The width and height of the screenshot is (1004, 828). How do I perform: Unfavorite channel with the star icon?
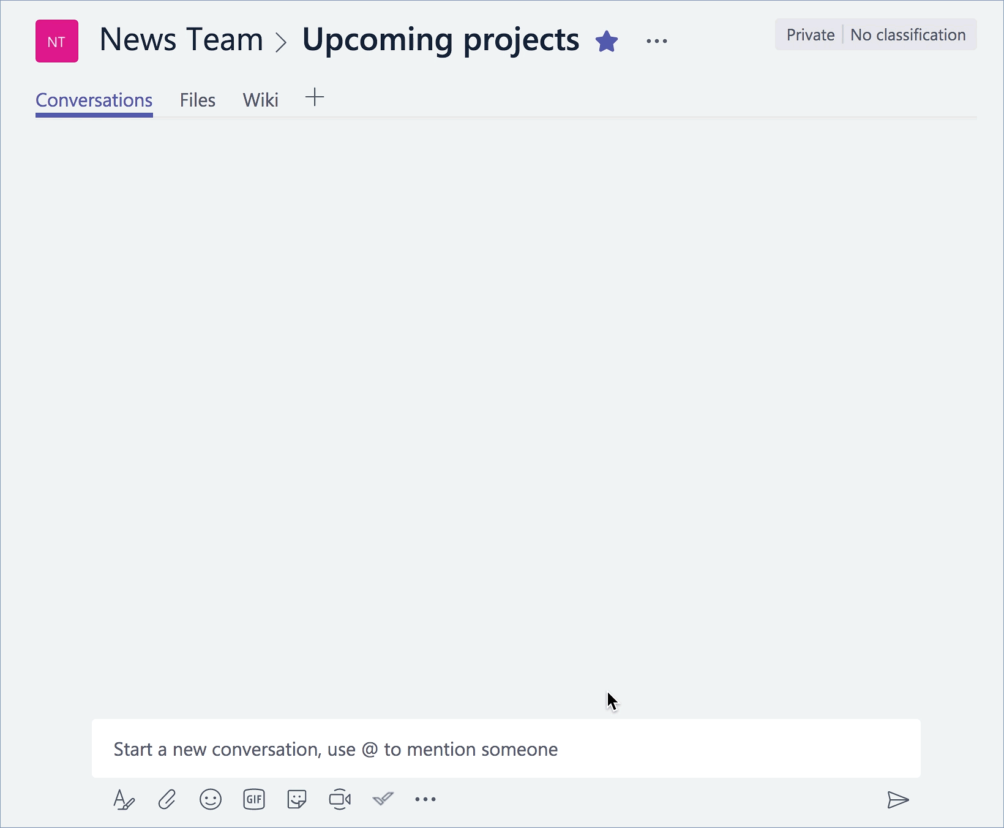(607, 42)
